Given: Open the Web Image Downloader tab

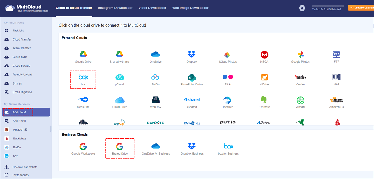Looking at the screenshot, I should [190, 8].
